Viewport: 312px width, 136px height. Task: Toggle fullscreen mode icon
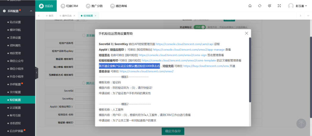[279, 6]
